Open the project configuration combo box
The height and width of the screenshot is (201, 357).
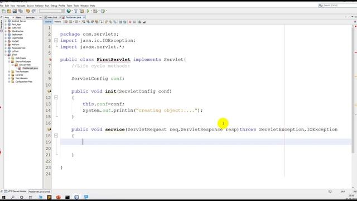point(52,11)
